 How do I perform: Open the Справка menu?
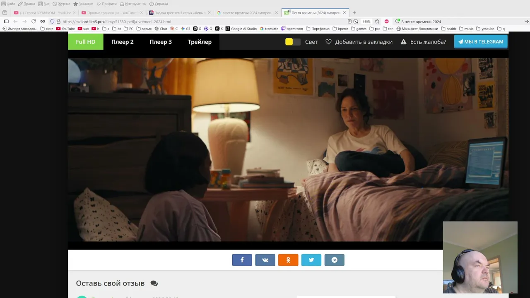[159, 4]
